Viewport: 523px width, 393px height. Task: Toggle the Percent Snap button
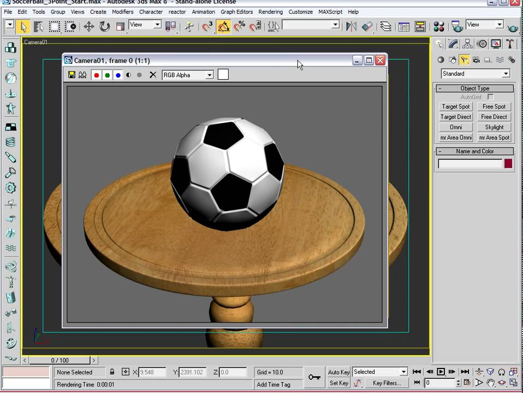pyautogui.click(x=240, y=26)
